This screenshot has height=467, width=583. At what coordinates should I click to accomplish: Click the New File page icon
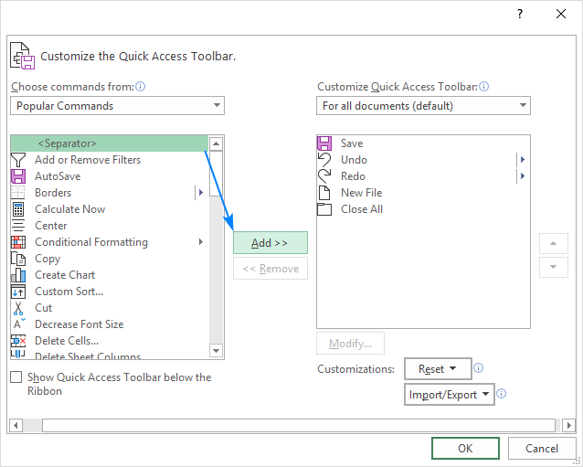click(x=324, y=193)
